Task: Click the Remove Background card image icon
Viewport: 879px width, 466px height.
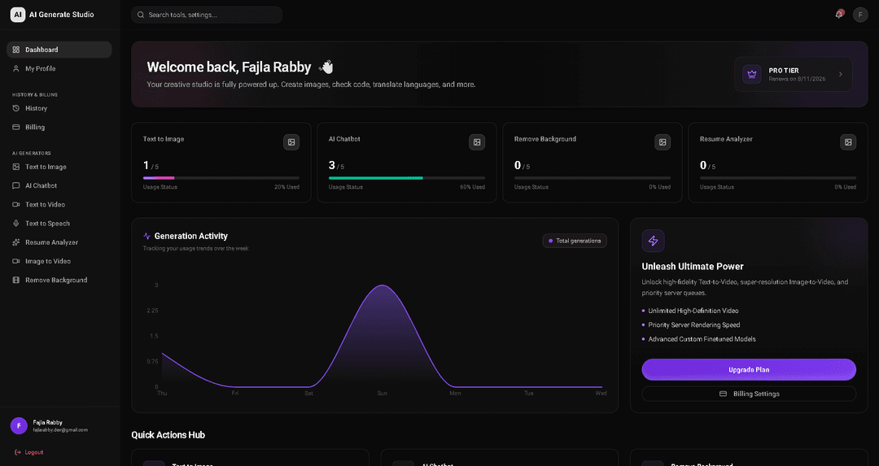Action: click(663, 142)
